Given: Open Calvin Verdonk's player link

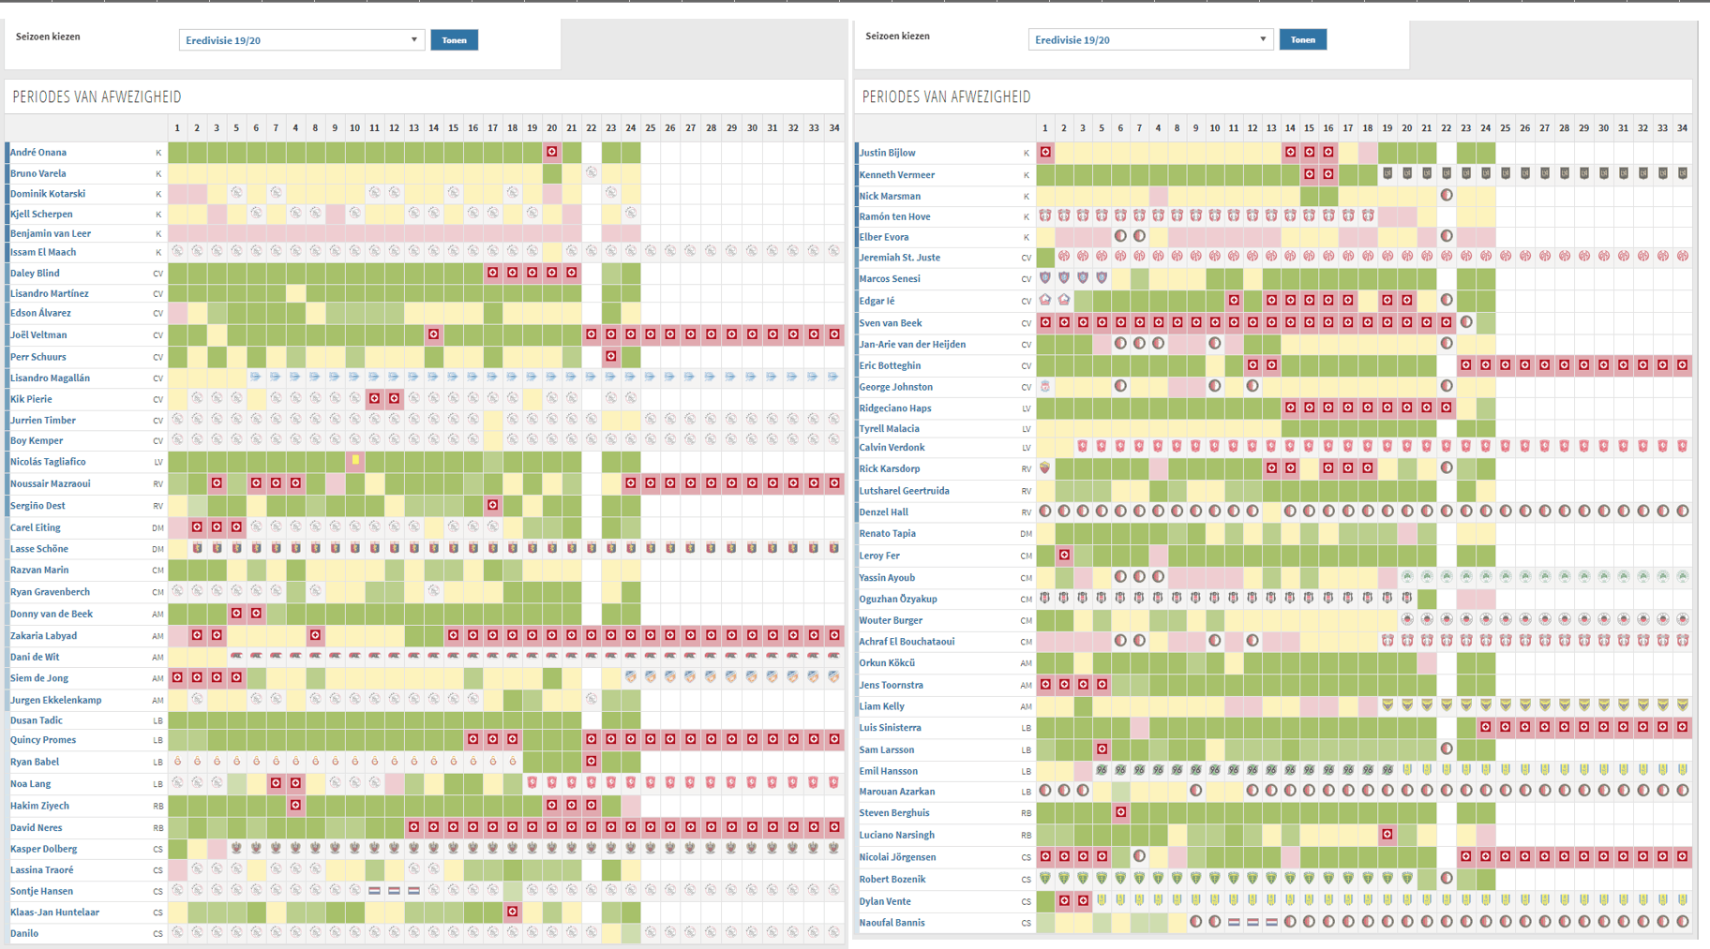Looking at the screenshot, I should pos(892,448).
